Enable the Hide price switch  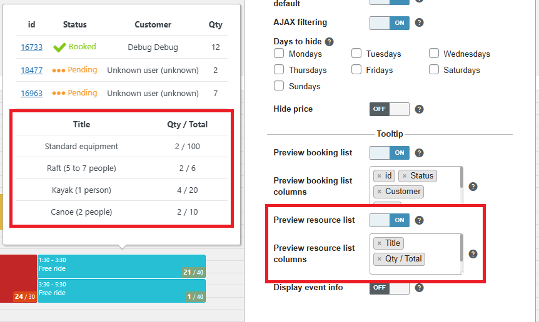tap(390, 109)
